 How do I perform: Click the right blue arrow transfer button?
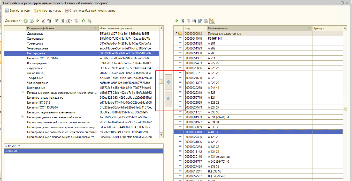click(x=169, y=98)
